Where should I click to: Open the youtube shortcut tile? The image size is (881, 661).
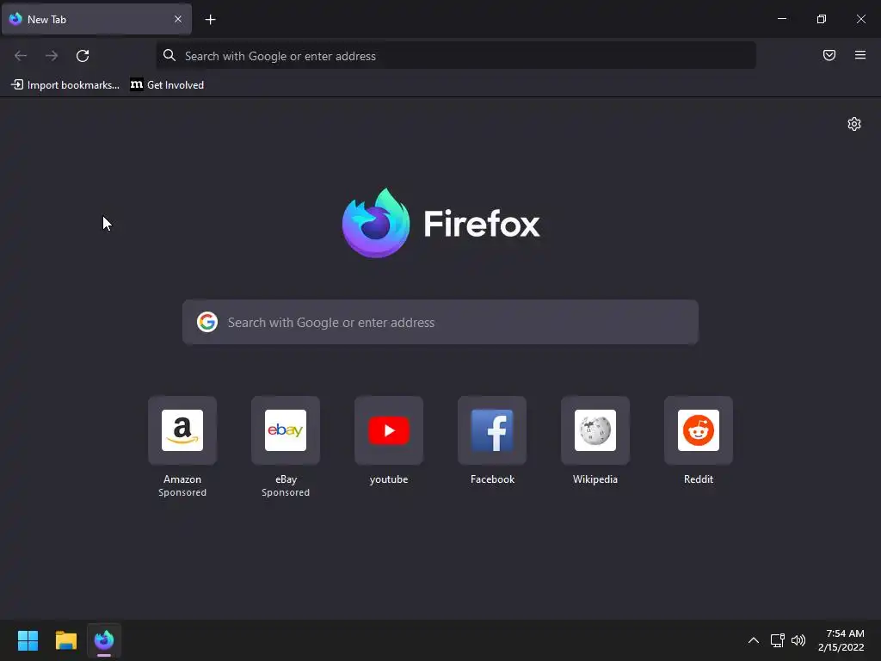389,430
